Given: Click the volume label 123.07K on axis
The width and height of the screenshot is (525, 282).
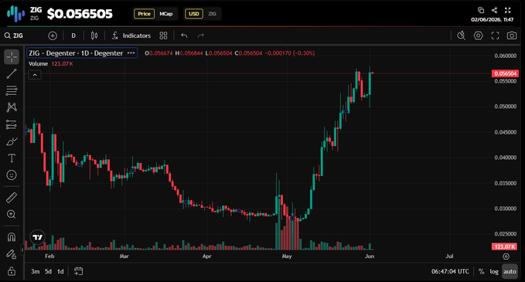Looking at the screenshot, I should 505,247.
